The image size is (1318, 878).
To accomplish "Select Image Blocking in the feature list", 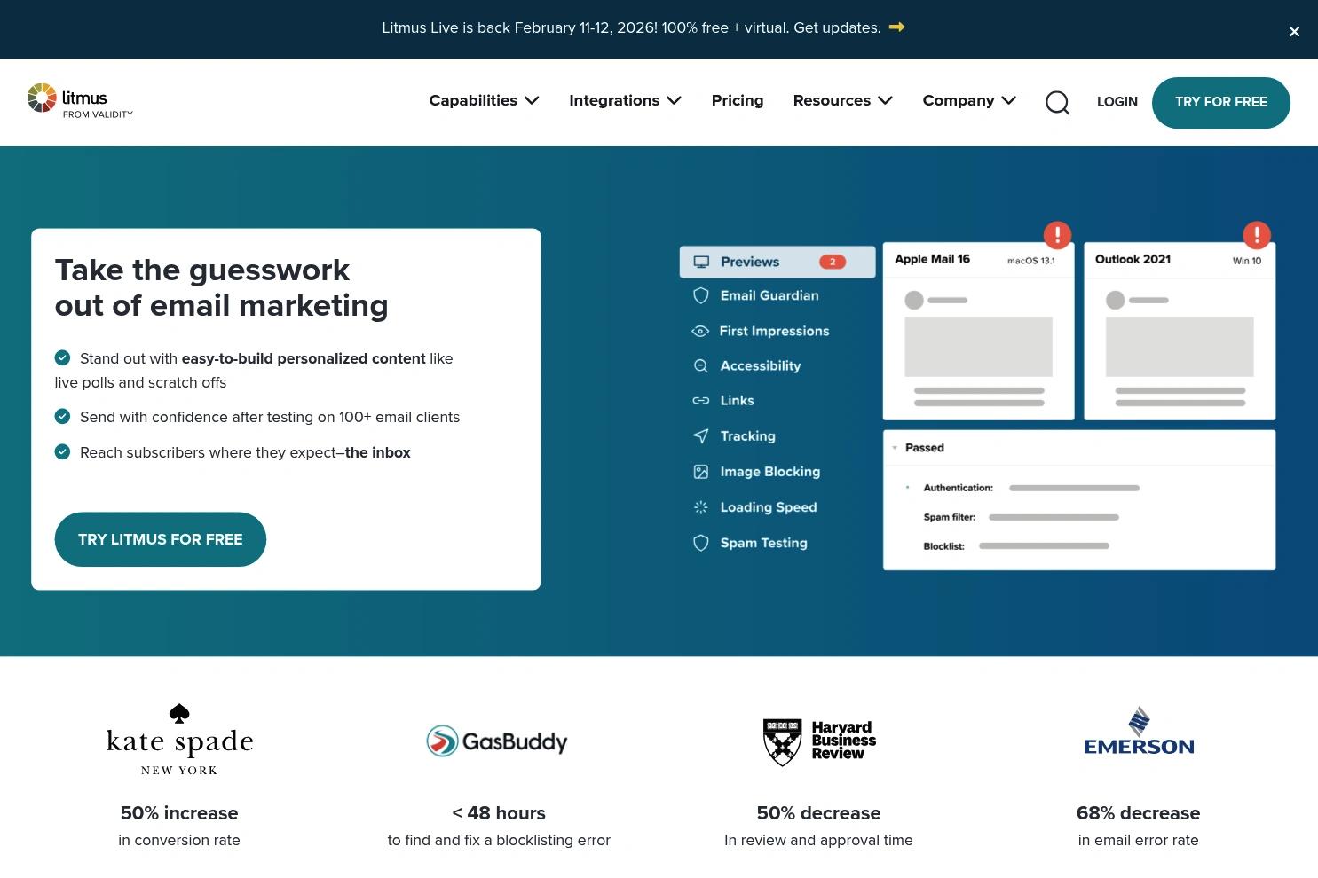I will pyautogui.click(x=770, y=472).
